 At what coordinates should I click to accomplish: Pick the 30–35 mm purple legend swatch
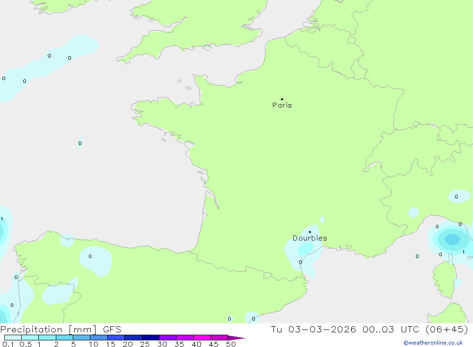coord(168,338)
